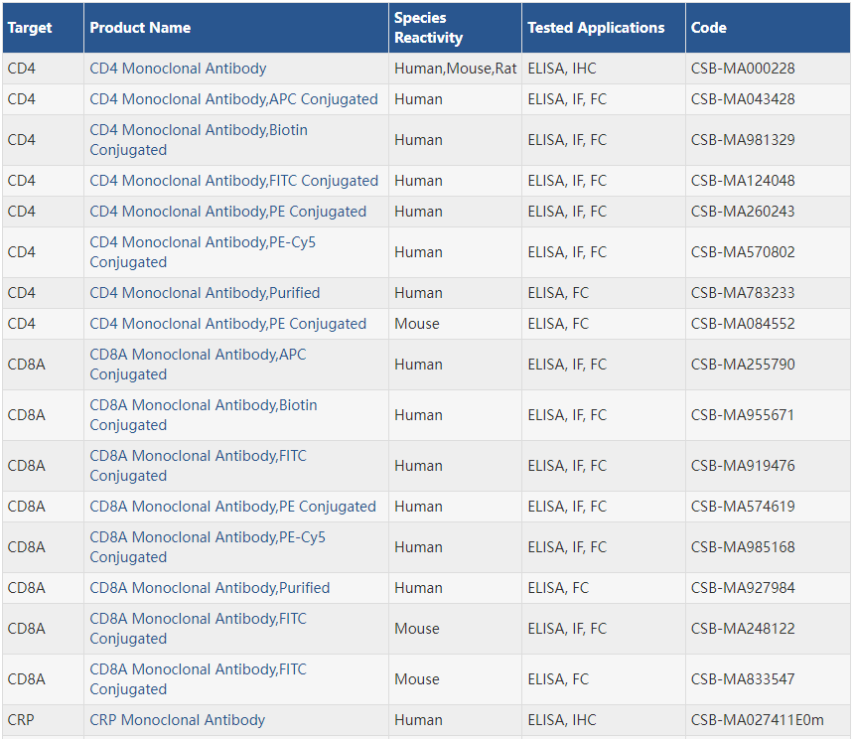Select CD8A Monoclonal Antibody,PE-Cy5 Conjugated link
This screenshot has width=854, height=739.
click(208, 547)
